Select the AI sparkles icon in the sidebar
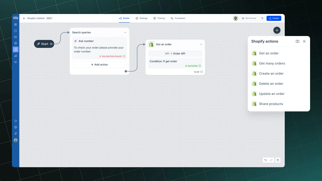Screen dimensions: 322x181 (x=16, y=133)
